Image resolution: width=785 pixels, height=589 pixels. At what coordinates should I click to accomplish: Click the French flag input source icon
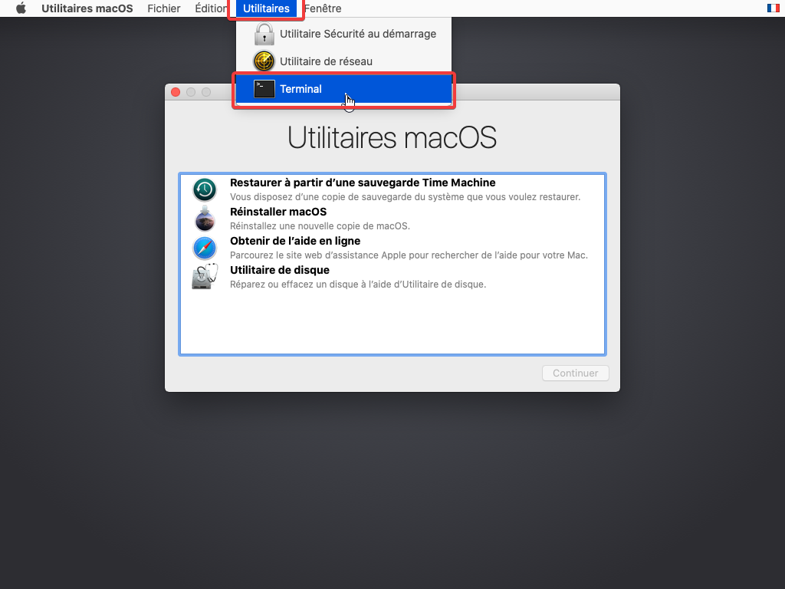tap(773, 8)
